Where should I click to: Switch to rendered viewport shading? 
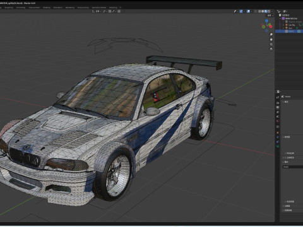pyautogui.click(x=269, y=11)
